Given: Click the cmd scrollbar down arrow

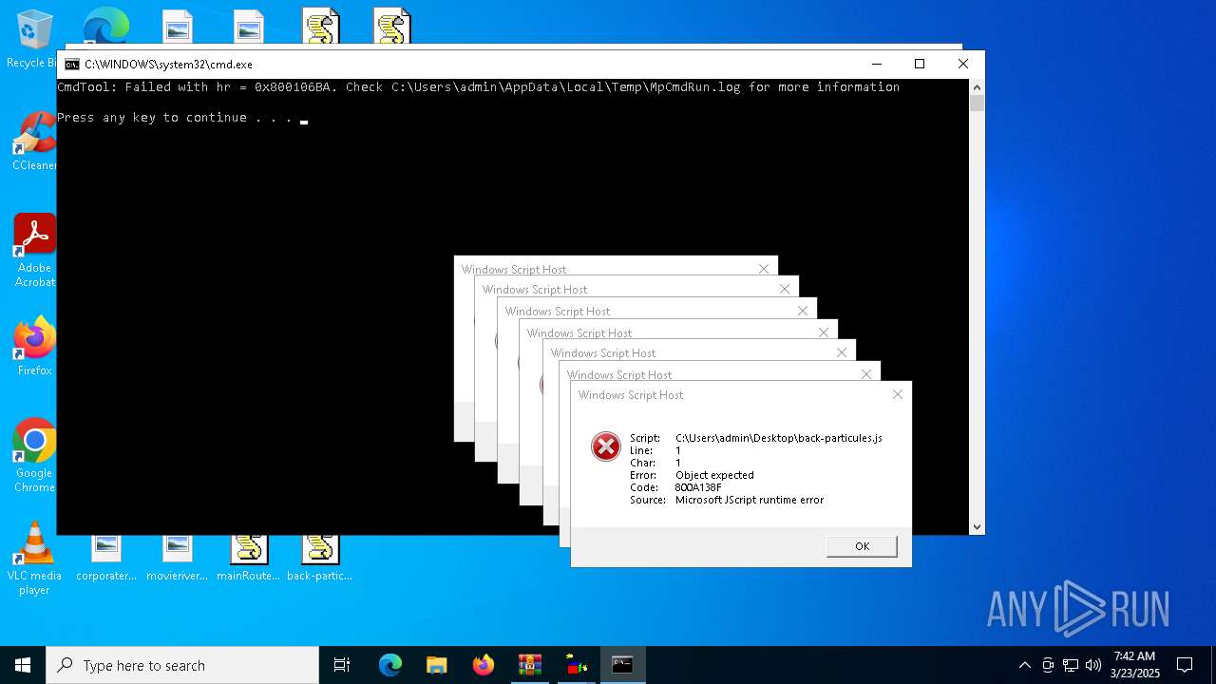Looking at the screenshot, I should pos(977,526).
